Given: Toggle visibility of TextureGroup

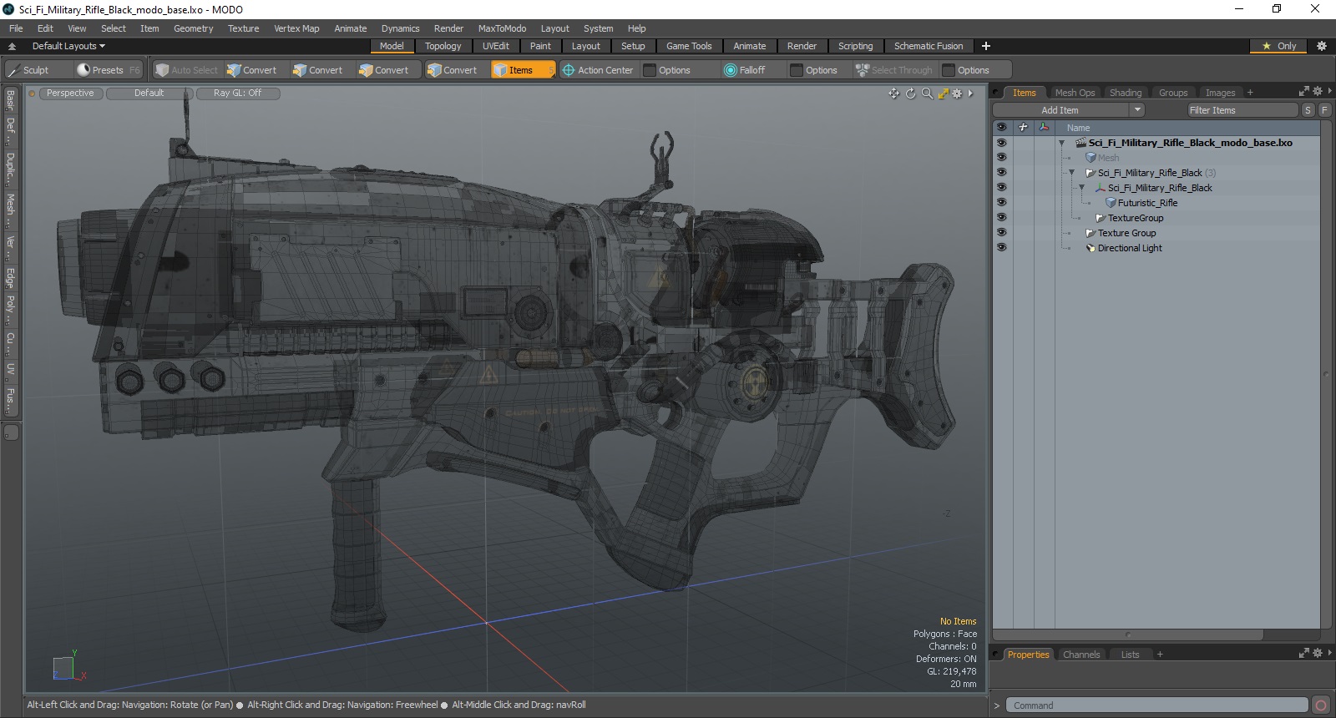Looking at the screenshot, I should 1001,218.
